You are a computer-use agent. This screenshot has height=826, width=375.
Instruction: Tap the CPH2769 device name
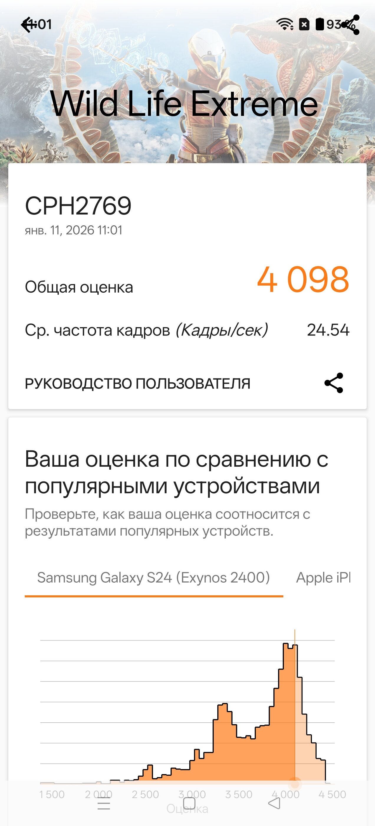point(78,206)
